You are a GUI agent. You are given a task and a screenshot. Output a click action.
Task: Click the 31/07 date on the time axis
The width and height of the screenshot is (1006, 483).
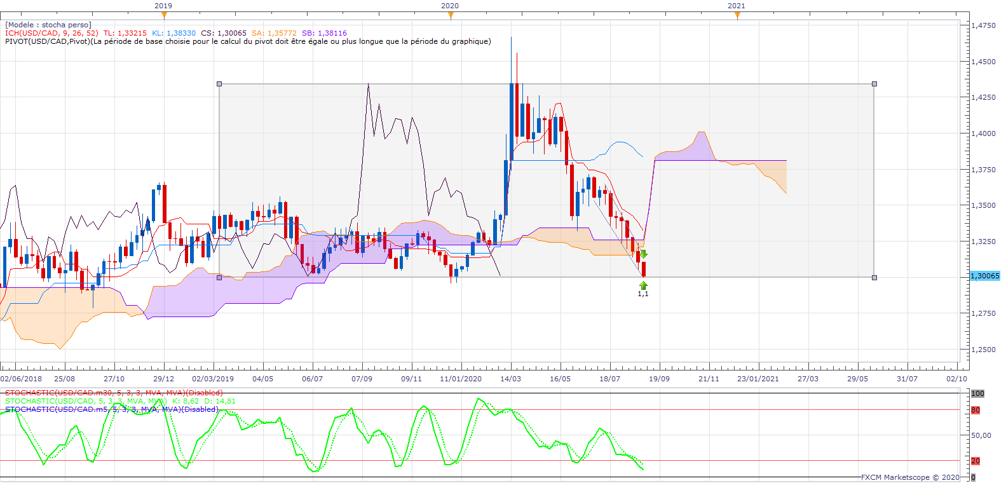pos(907,379)
